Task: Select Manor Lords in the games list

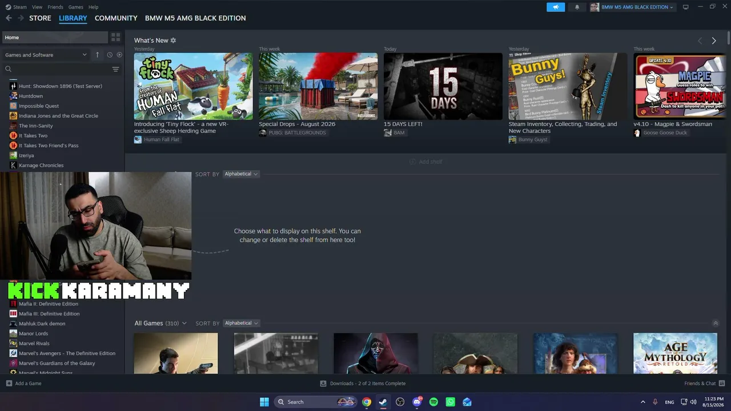Action: click(33, 333)
